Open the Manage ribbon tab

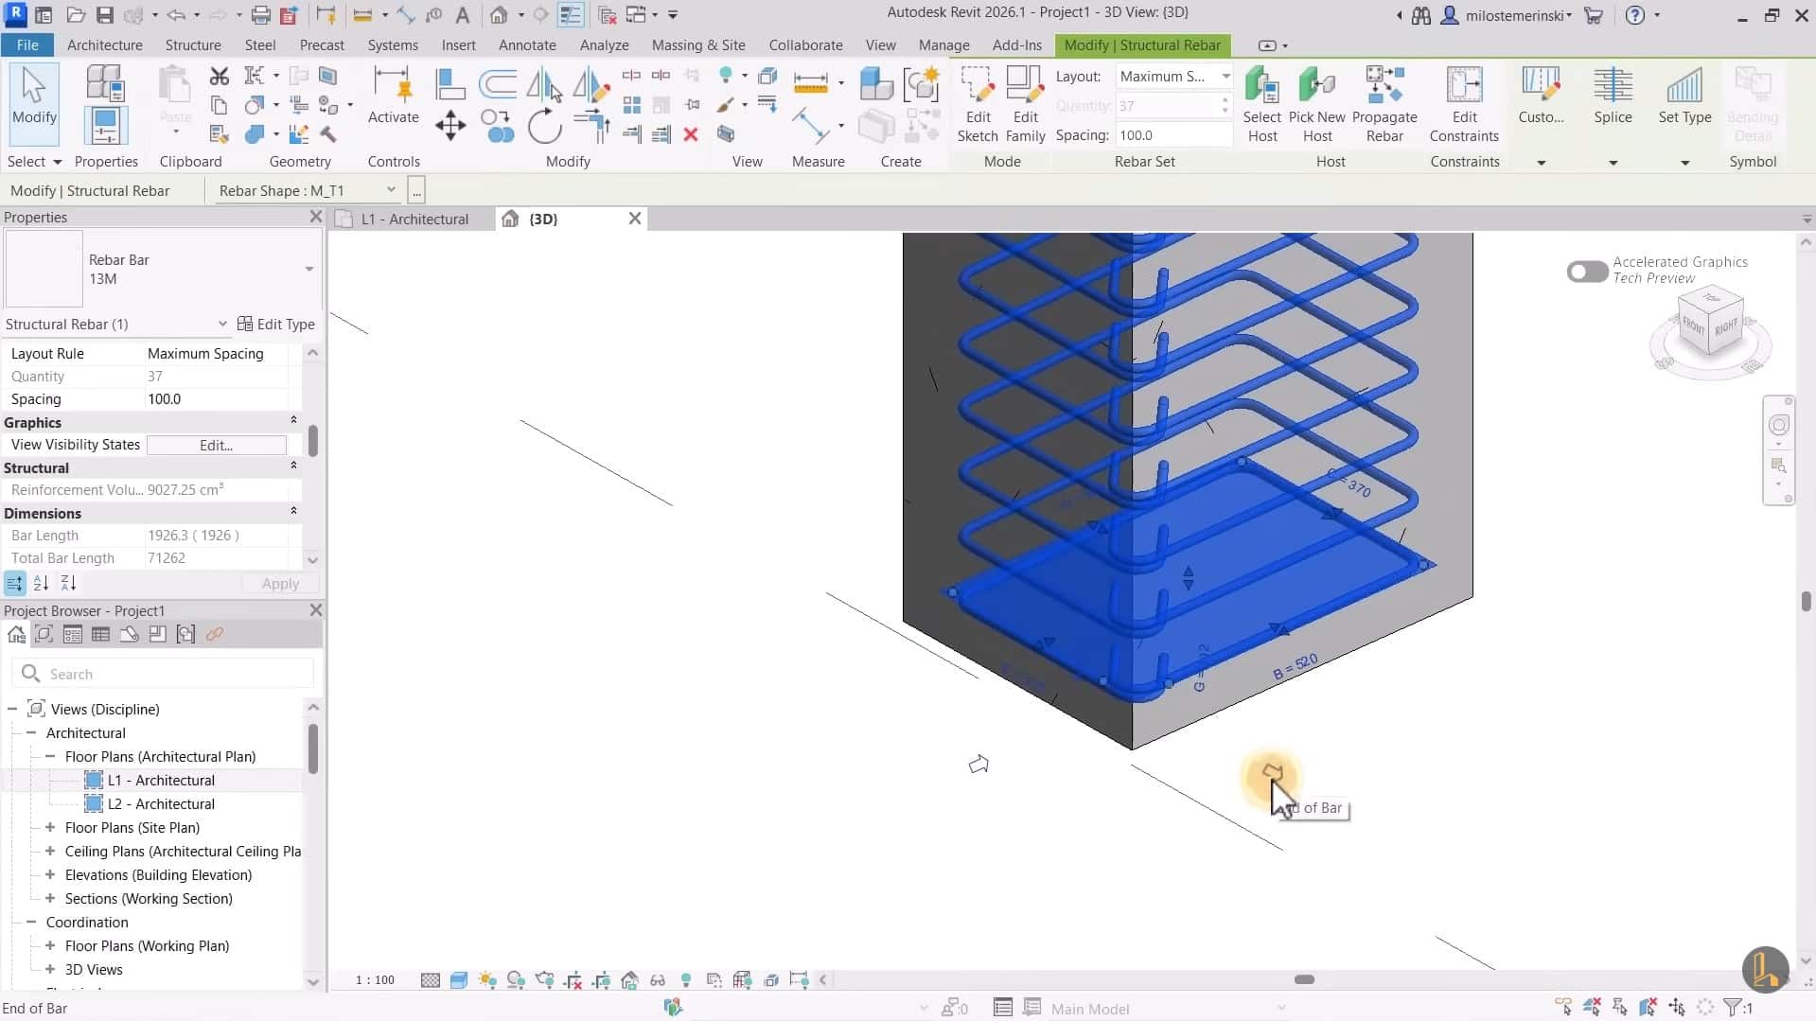(x=943, y=45)
